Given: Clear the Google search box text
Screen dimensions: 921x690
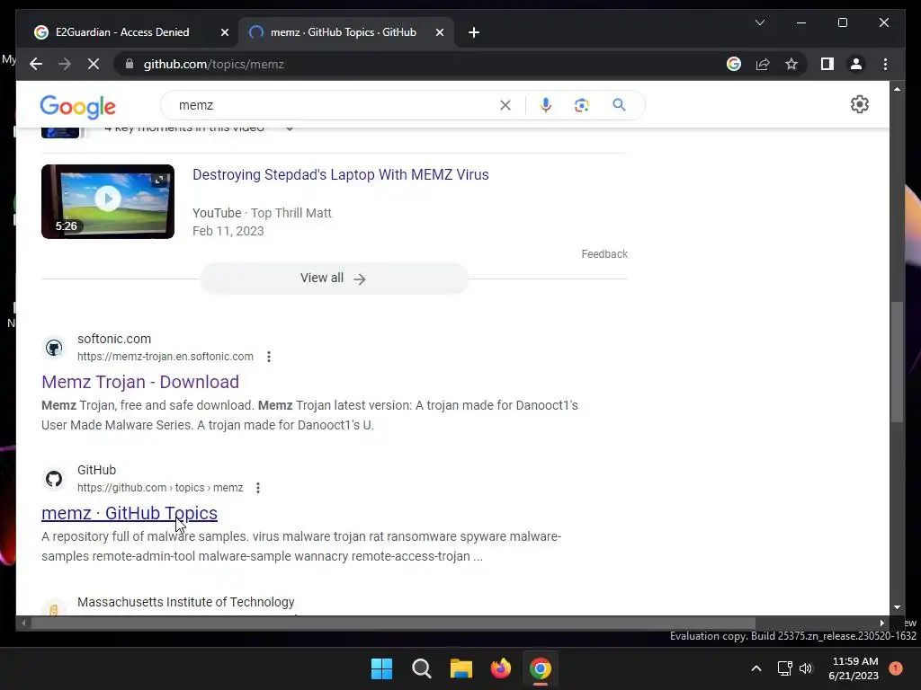Looking at the screenshot, I should [505, 105].
